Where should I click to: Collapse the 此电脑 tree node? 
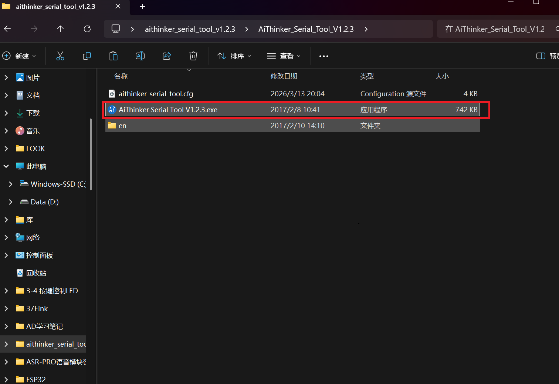(x=6, y=166)
